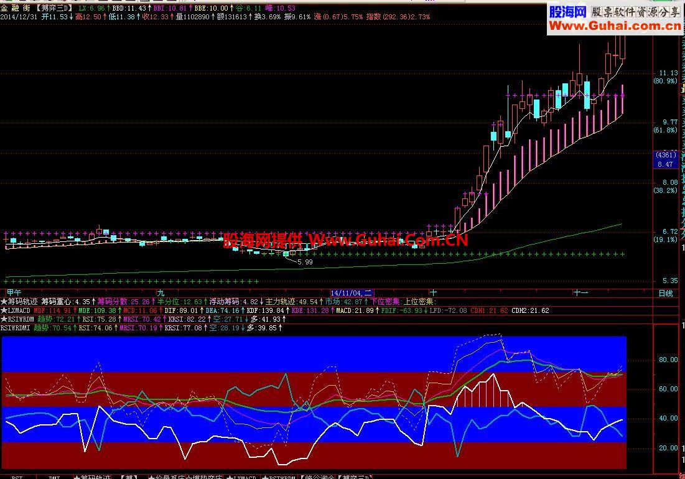The image size is (685, 479).
Task: Click the 峰:10.53 peak value
Action: click(x=279, y=8)
